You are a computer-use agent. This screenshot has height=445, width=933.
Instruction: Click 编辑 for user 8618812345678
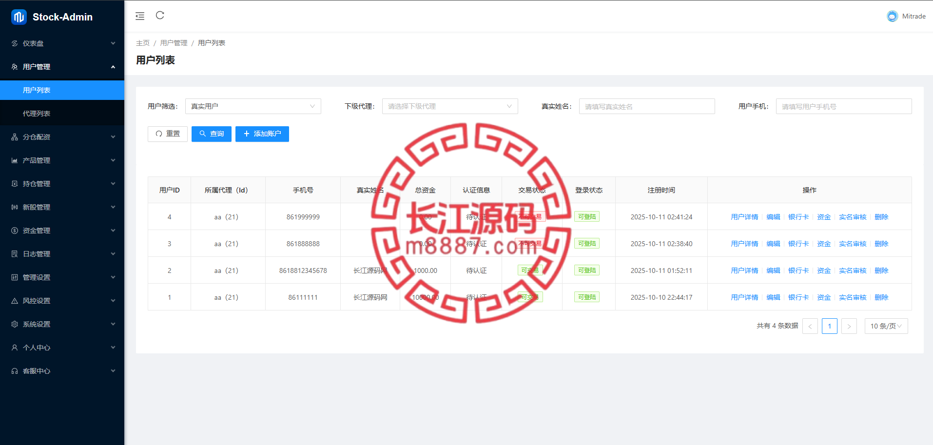pos(773,271)
